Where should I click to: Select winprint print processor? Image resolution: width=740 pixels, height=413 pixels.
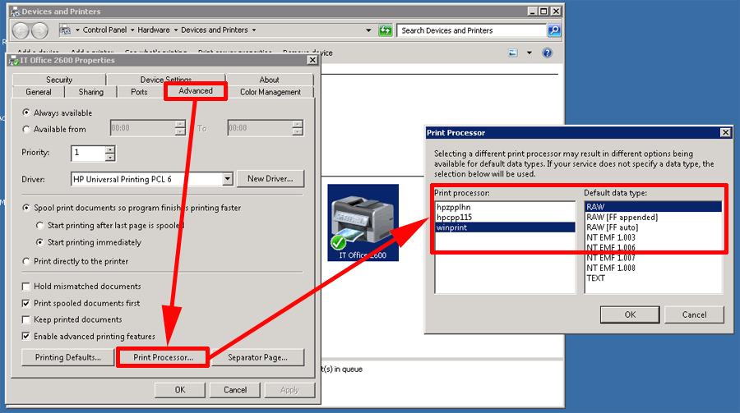pyautogui.click(x=505, y=227)
